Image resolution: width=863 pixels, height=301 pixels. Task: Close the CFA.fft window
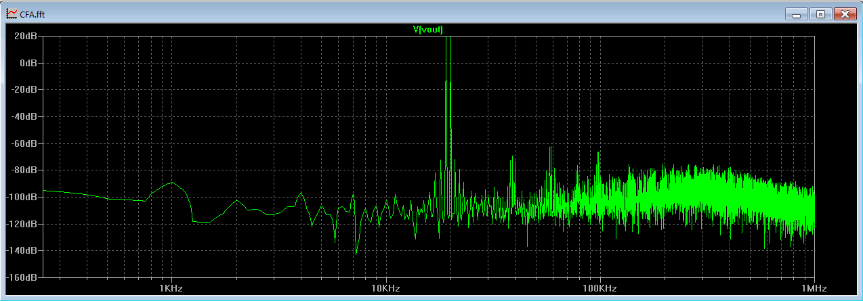(845, 14)
